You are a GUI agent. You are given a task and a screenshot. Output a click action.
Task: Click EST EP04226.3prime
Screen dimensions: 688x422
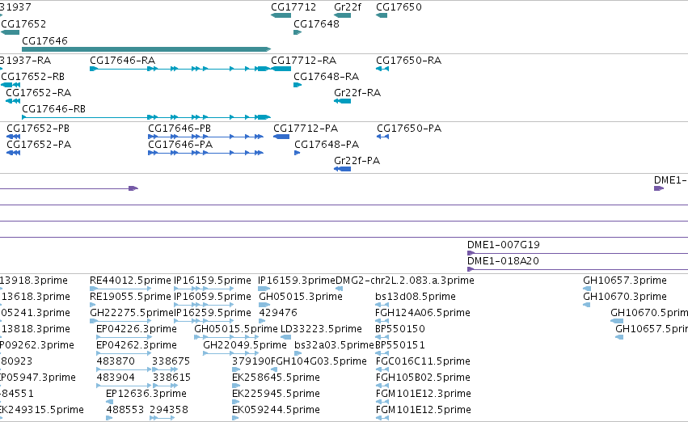[124, 337]
